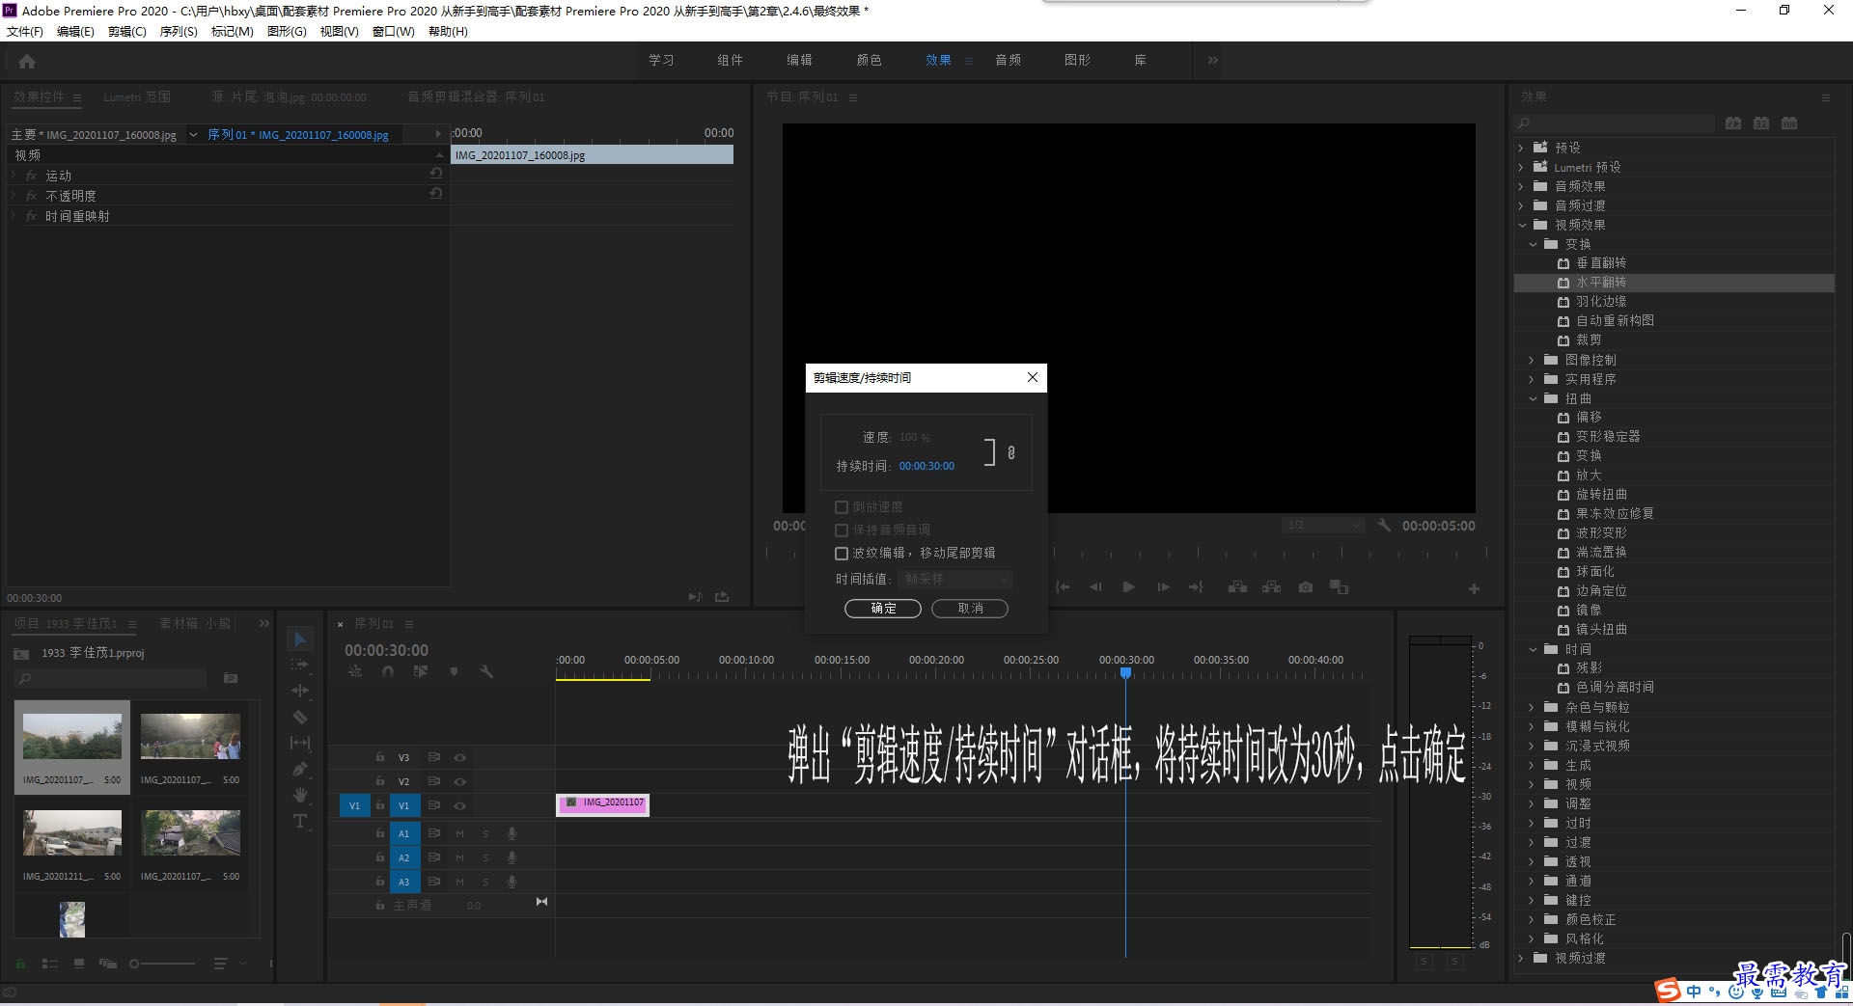
Task: Mute audio track A2
Action: [460, 857]
